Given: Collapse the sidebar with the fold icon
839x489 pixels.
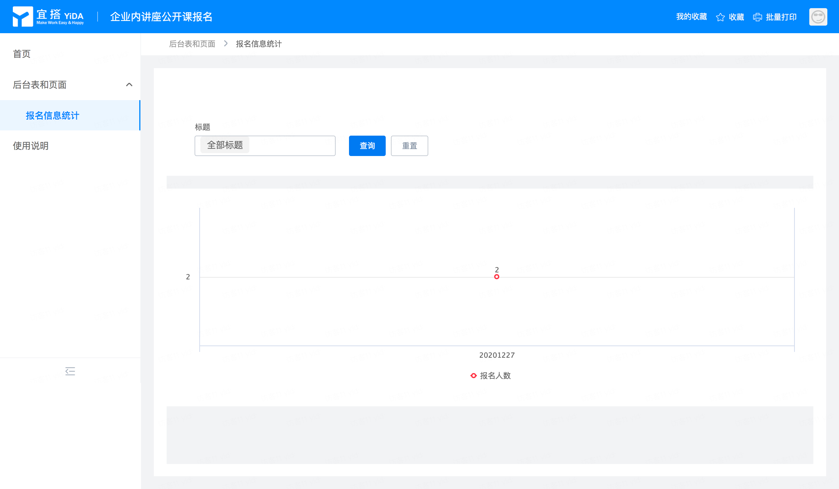Looking at the screenshot, I should click(x=70, y=371).
